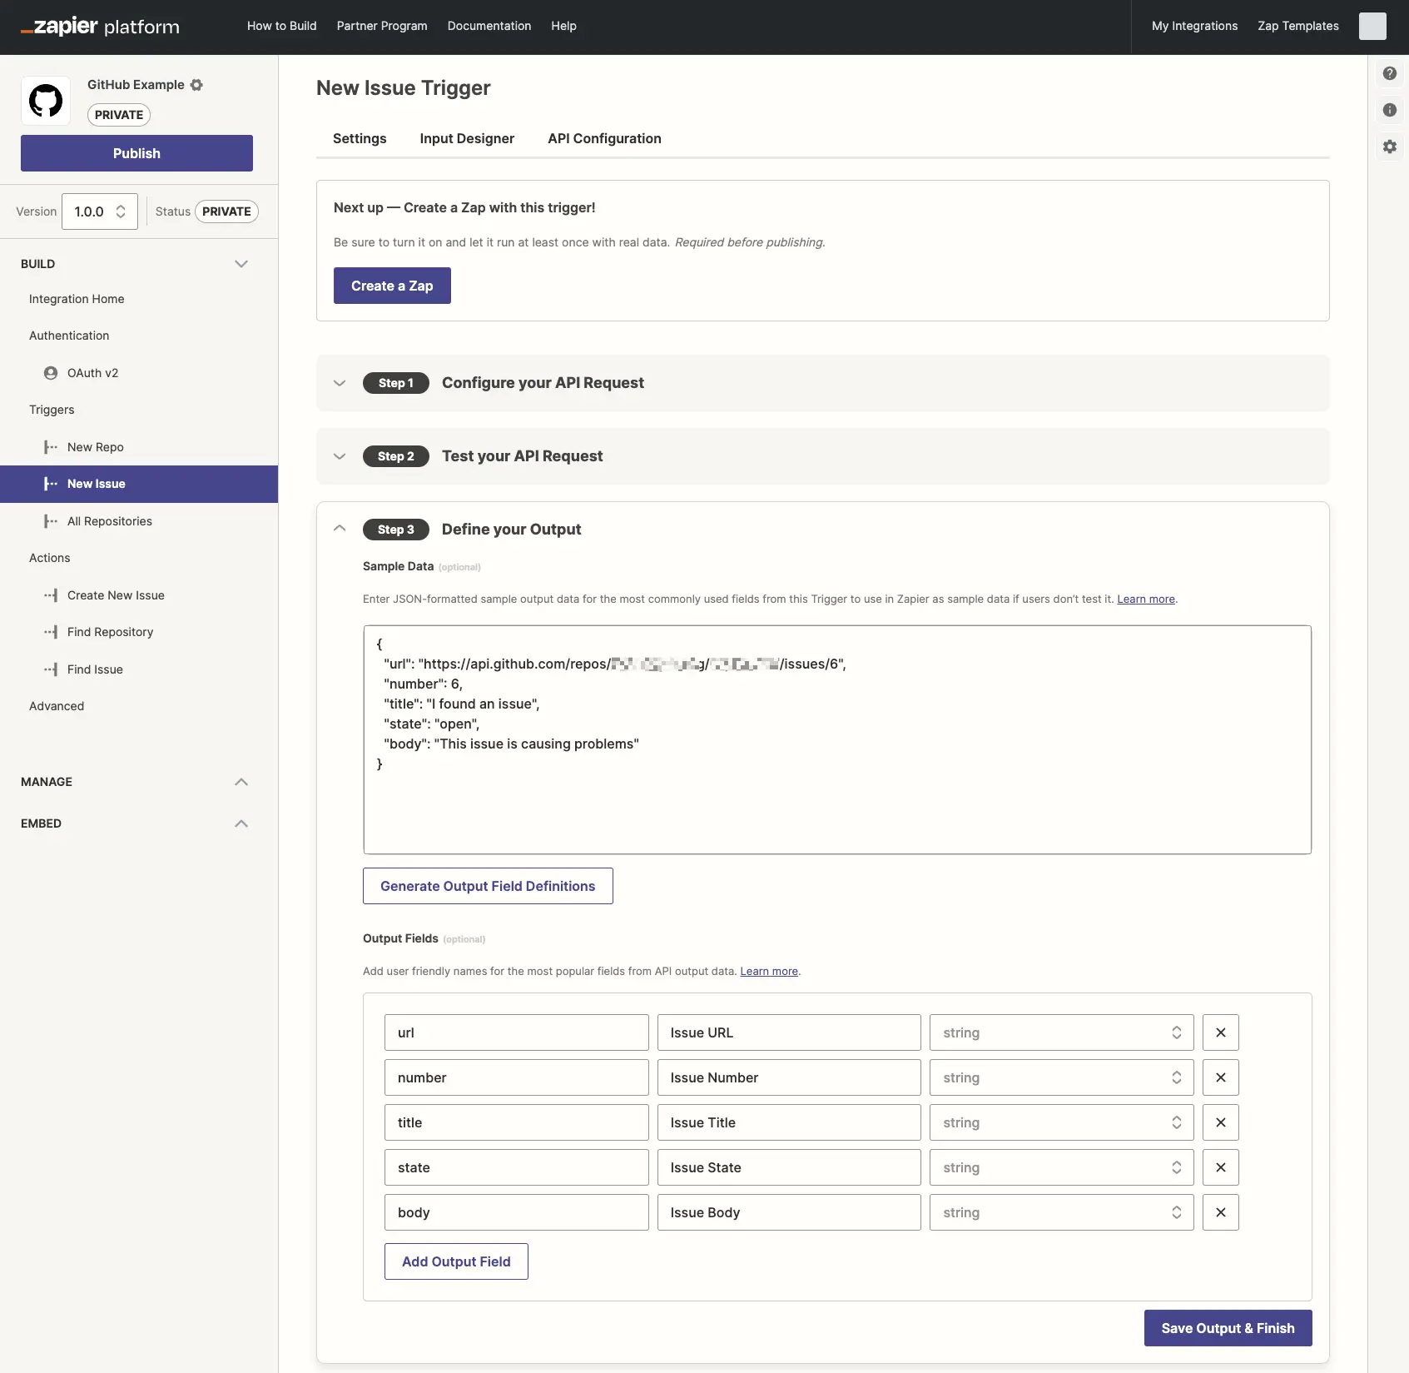This screenshot has height=1373, width=1409.
Task: Remove the state output field row
Action: tap(1221, 1167)
